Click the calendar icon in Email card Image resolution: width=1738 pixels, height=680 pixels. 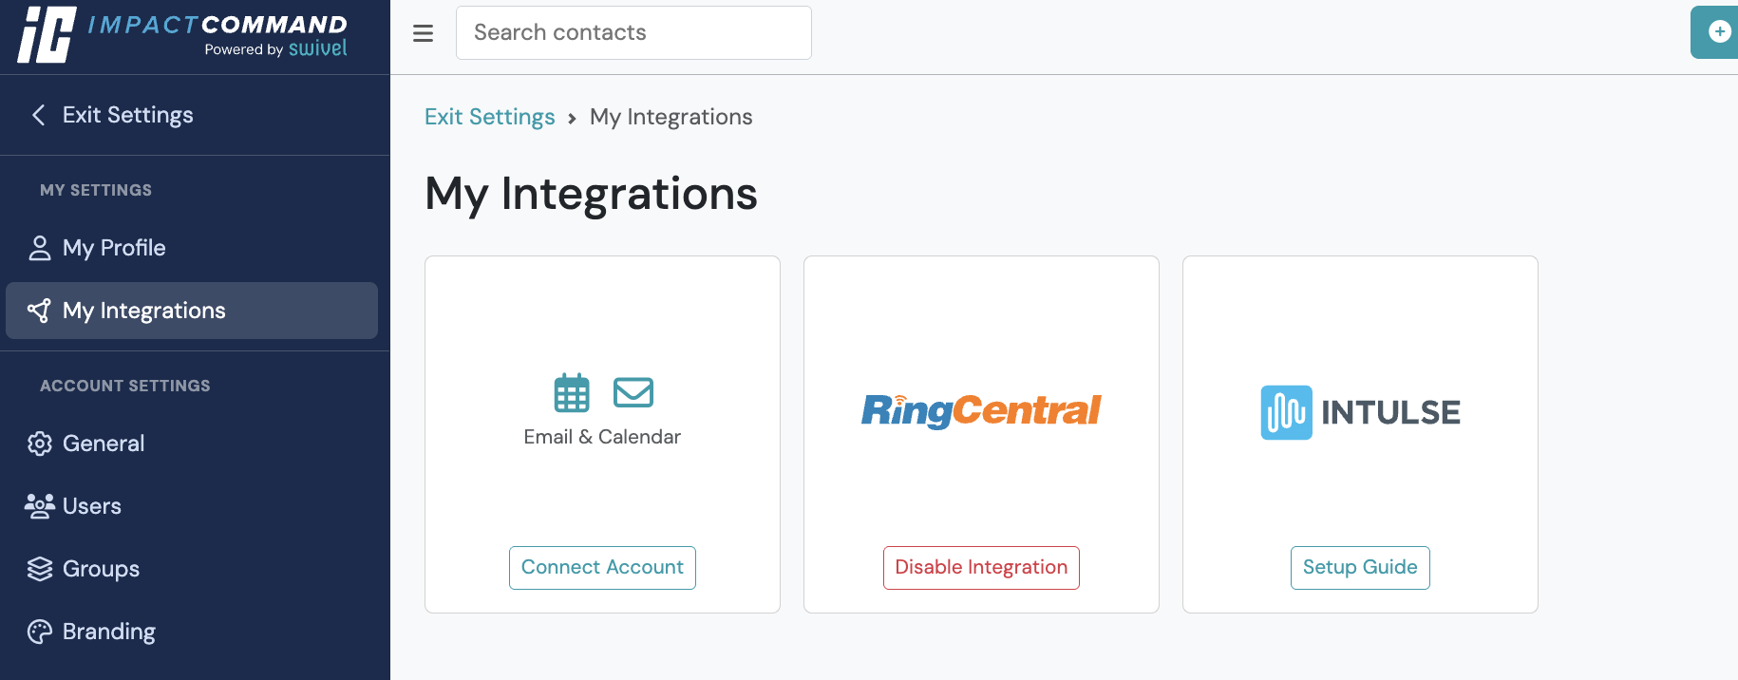(x=572, y=392)
